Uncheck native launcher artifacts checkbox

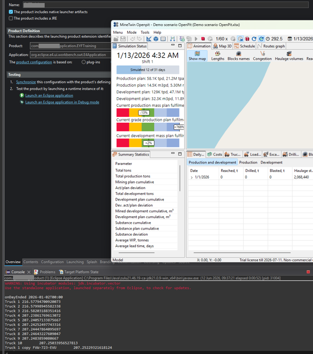(x=11, y=12)
